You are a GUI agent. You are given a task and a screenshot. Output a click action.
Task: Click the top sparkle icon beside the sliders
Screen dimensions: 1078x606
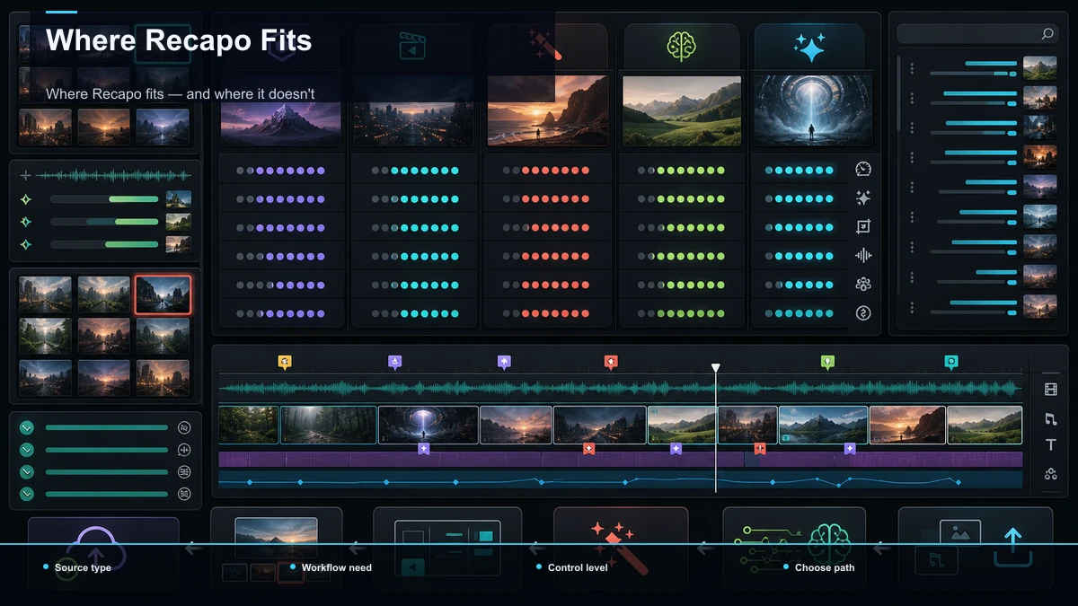26,199
